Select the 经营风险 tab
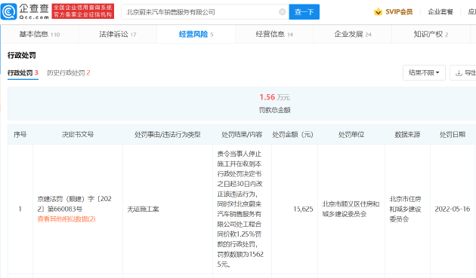Viewport: 476px width, 278px height. click(196, 34)
